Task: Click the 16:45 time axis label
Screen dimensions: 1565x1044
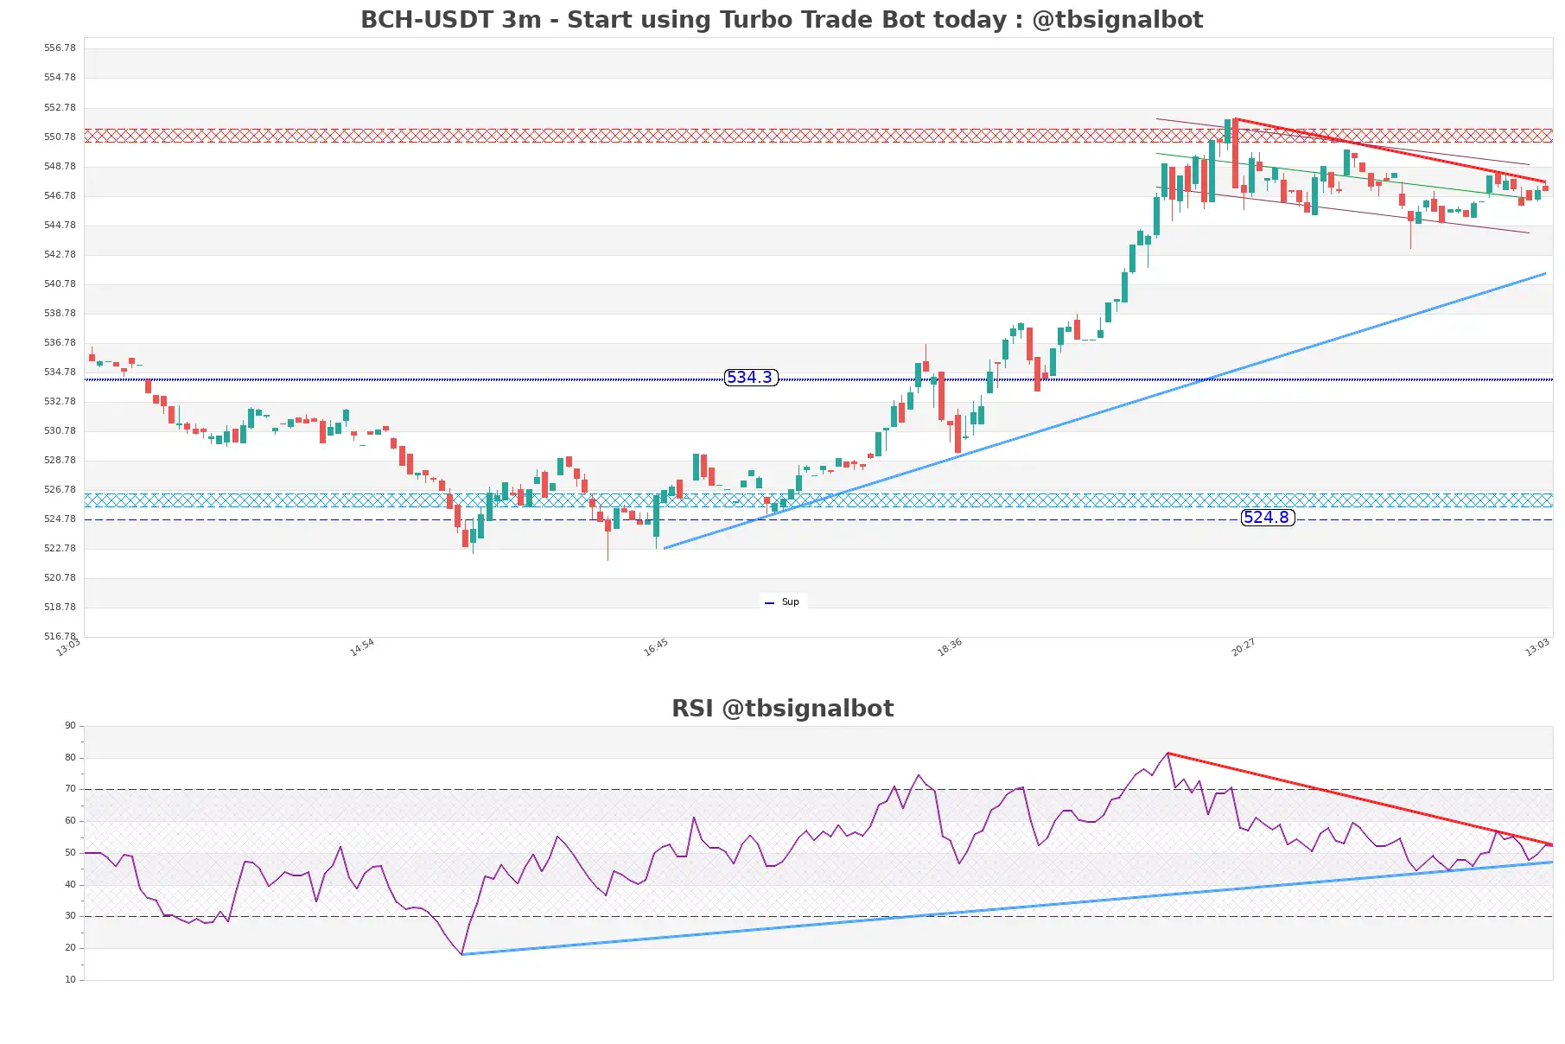Action: 656,647
